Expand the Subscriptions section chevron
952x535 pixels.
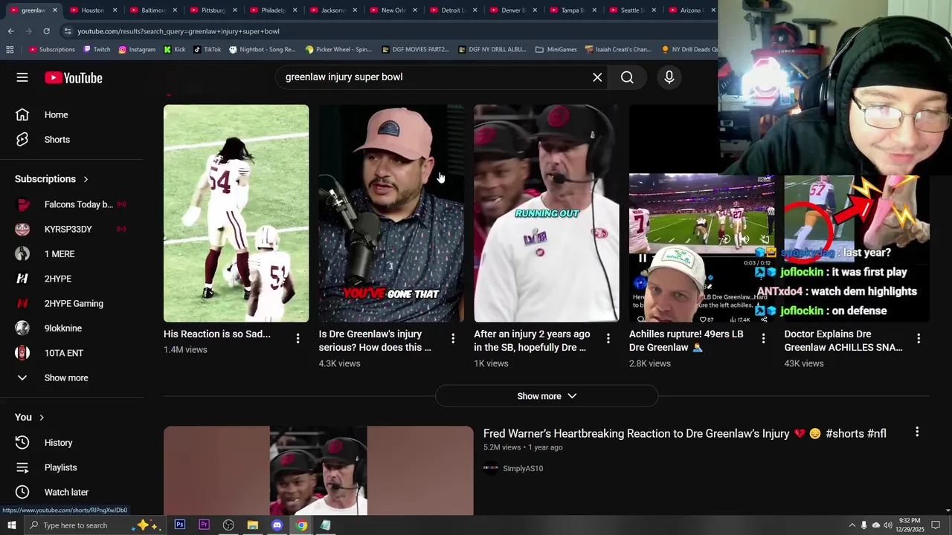coord(86,179)
